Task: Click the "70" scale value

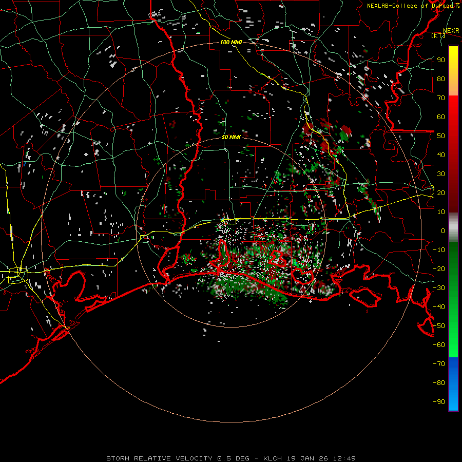Action: (441, 98)
